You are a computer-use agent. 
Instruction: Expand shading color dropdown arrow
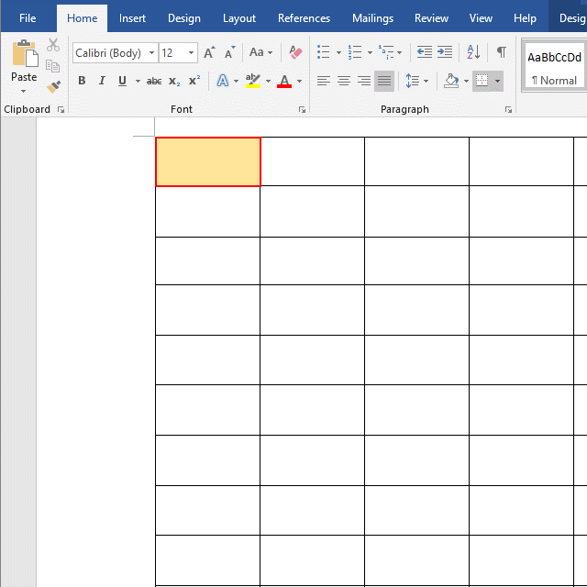[x=466, y=81]
